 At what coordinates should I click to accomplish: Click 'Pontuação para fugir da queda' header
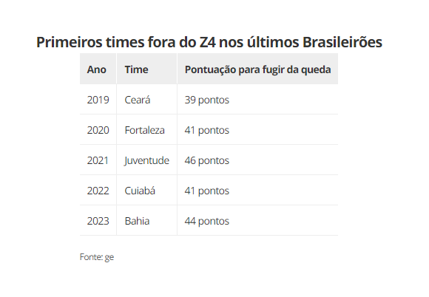[x=257, y=69]
